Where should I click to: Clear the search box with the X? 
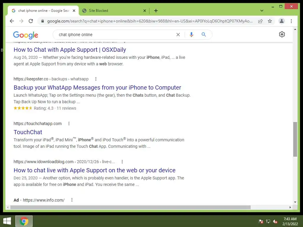click(x=178, y=35)
